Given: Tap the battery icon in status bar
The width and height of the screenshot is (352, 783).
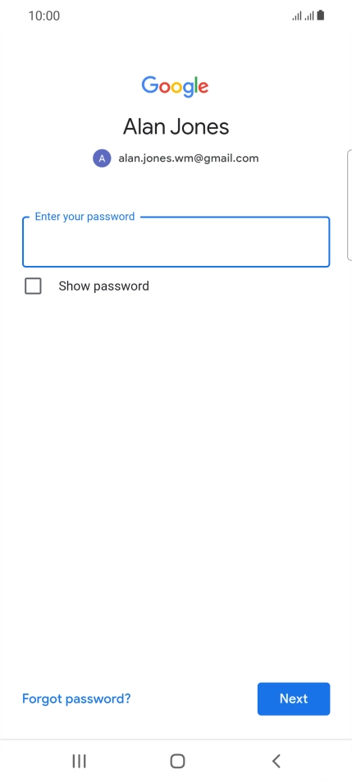Looking at the screenshot, I should (321, 16).
